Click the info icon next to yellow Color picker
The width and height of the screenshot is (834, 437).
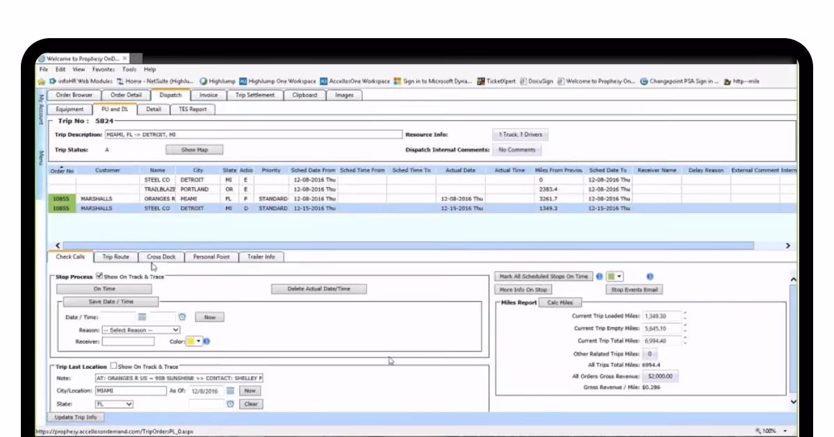click(206, 341)
